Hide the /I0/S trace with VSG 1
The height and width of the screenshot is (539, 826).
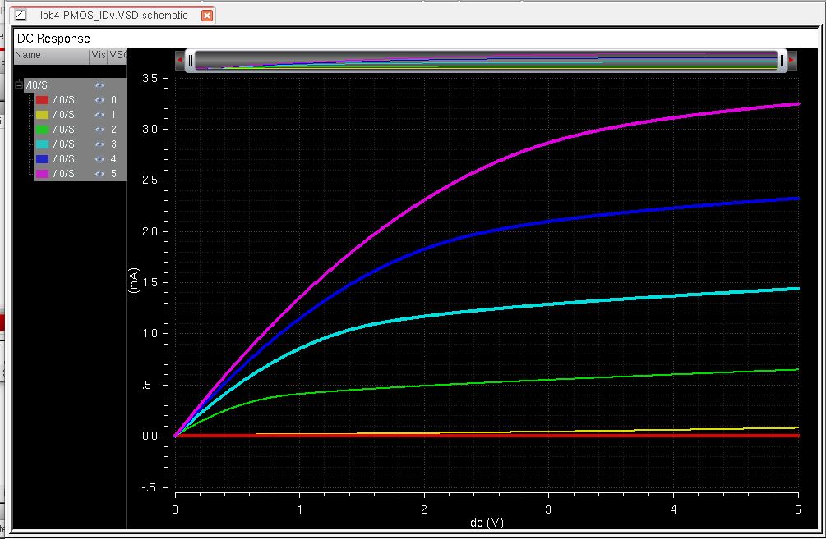click(x=99, y=115)
